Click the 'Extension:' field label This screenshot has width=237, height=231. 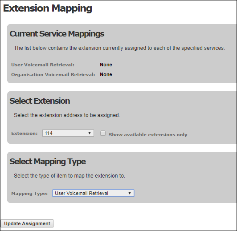tap(25, 134)
